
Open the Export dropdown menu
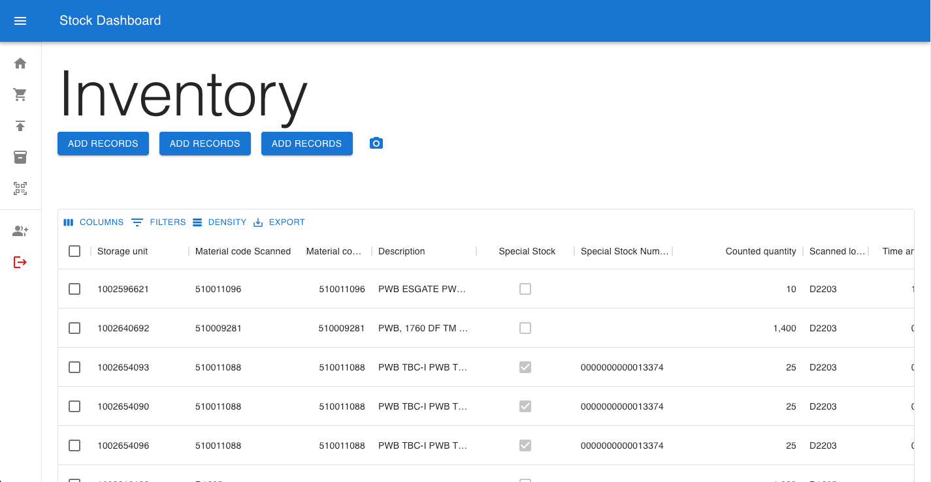pyautogui.click(x=279, y=222)
